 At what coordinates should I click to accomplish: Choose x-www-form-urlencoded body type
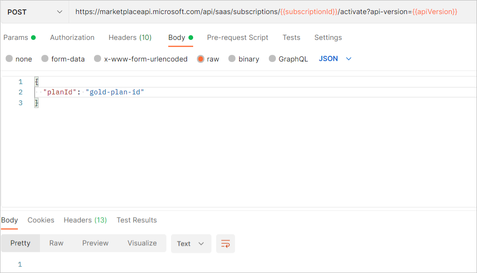pos(97,59)
